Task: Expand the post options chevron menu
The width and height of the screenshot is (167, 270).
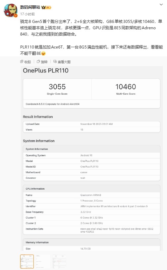Action: click(x=161, y=4)
